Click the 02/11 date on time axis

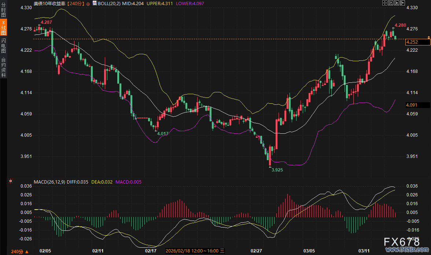coord(98,251)
